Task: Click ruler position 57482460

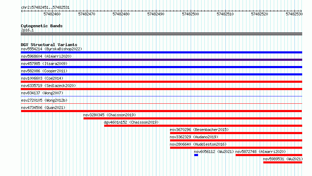Action: click(52, 14)
